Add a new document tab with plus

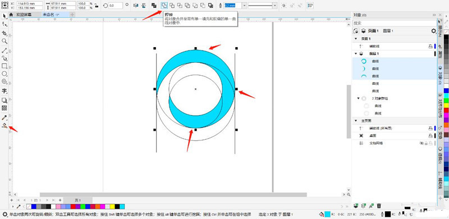tap(72, 15)
